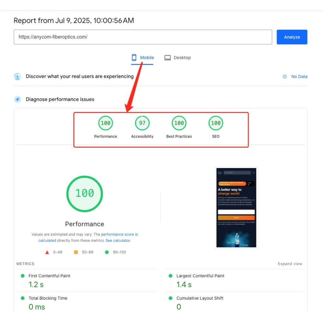
Task: Open the No Data details
Action: (x=299, y=76)
